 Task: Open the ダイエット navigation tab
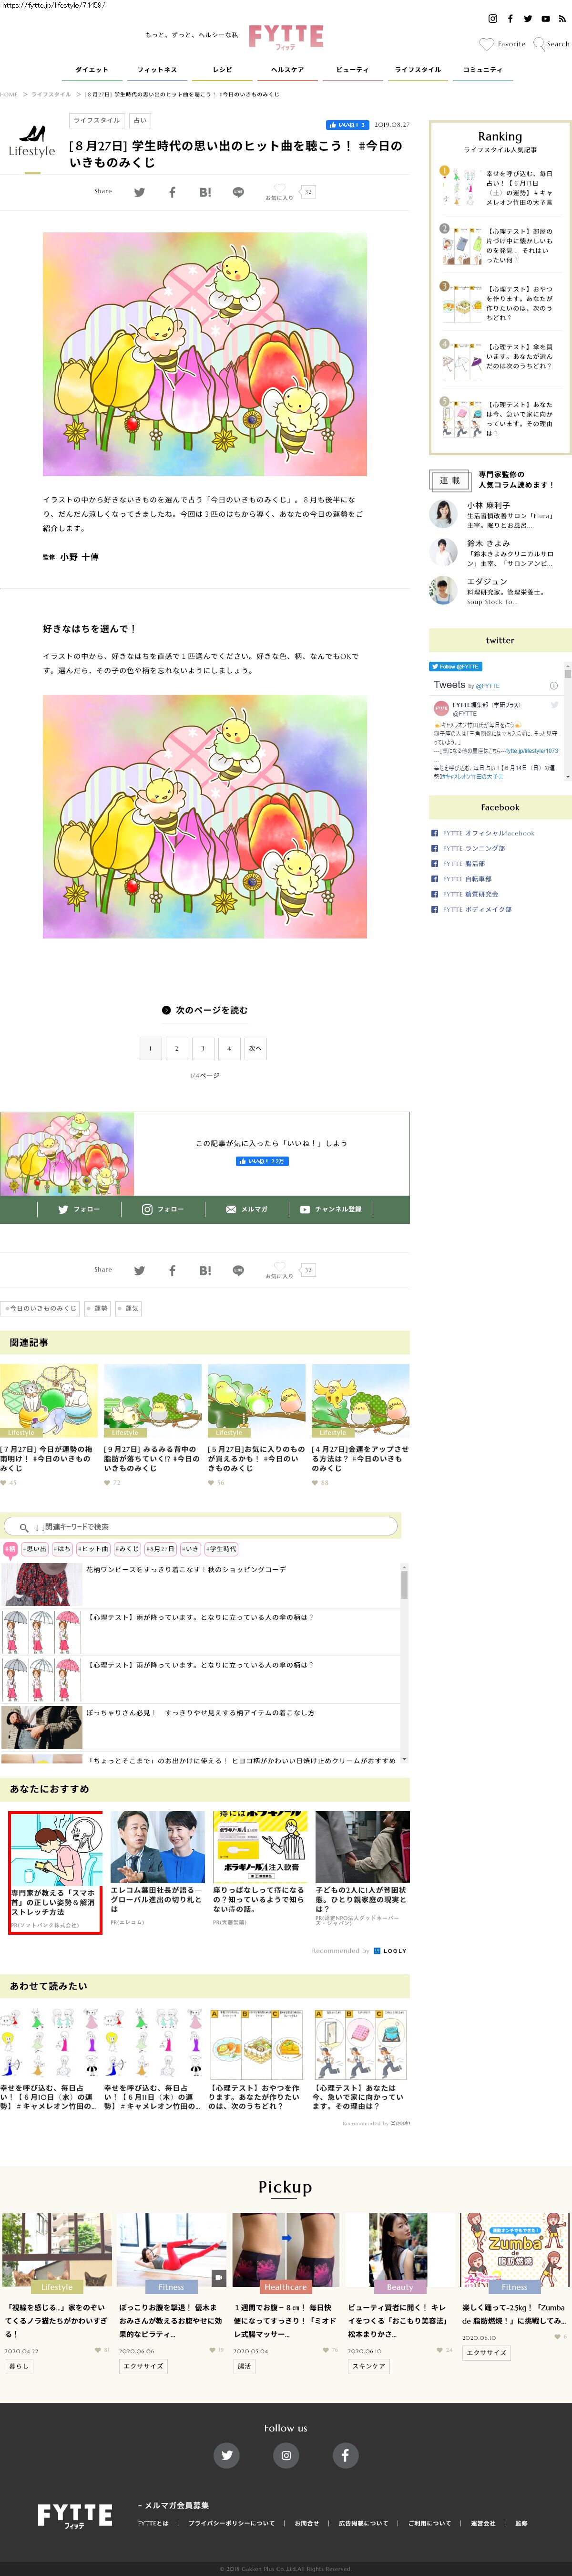tap(92, 70)
